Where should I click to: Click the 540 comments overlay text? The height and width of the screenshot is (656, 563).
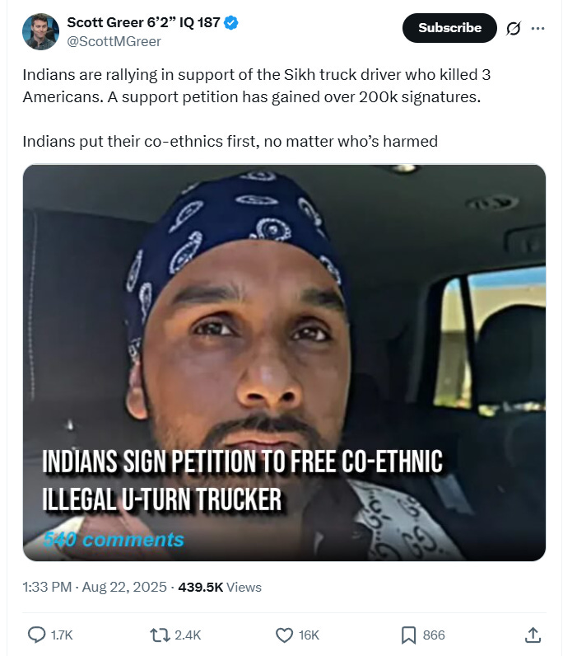pyautogui.click(x=114, y=539)
